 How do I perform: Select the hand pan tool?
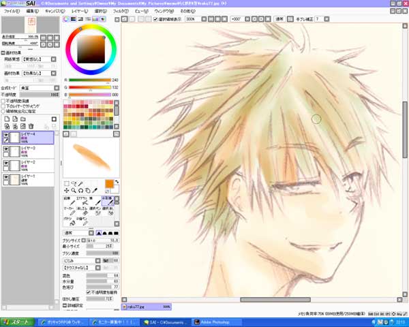tap(88, 191)
